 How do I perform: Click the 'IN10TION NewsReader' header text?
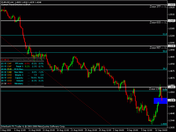[x=28, y=60]
